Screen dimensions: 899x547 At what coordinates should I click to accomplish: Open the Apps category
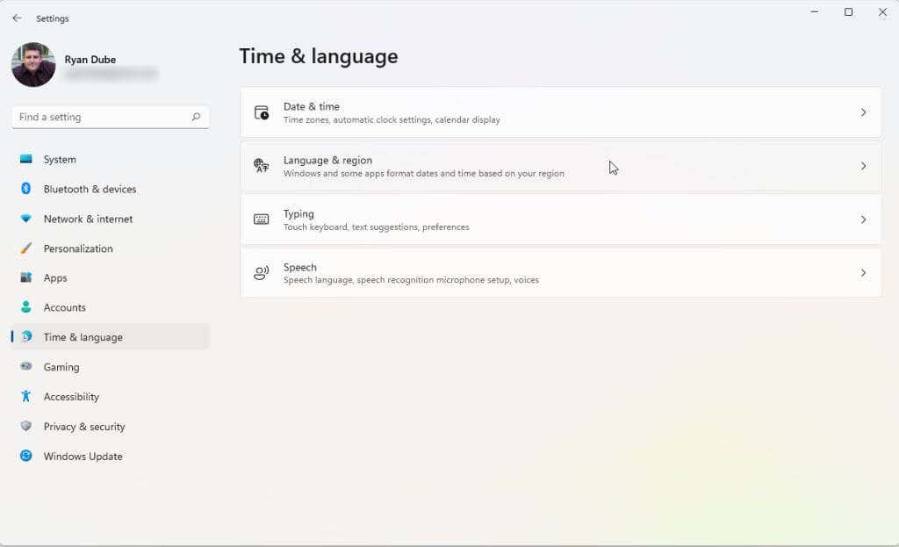point(110,278)
